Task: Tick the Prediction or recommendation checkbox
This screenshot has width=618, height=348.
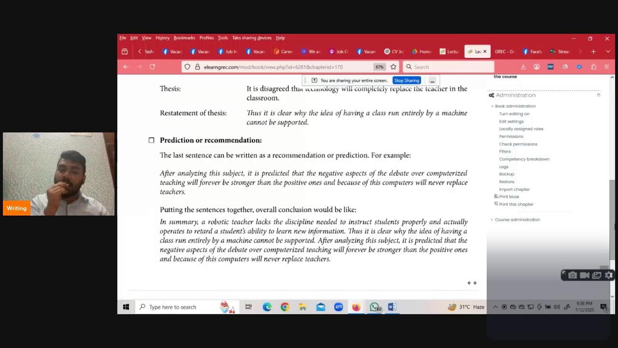Action: [x=151, y=140]
